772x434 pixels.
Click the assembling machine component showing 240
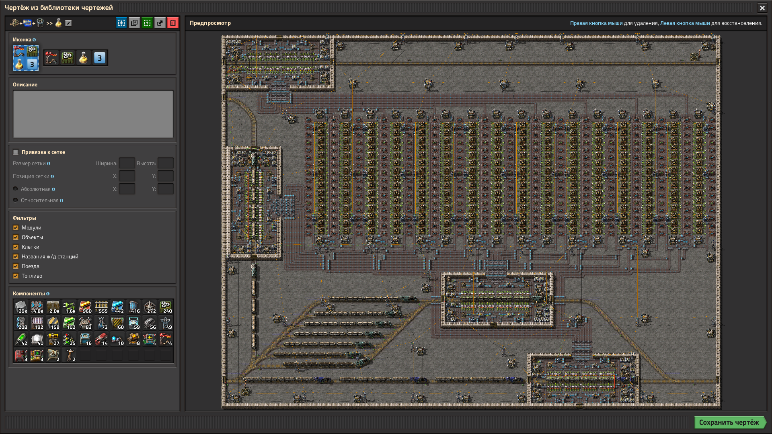[x=166, y=307]
